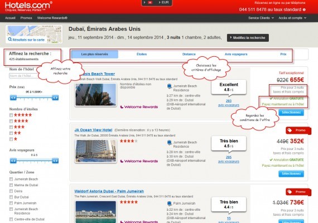This screenshot has height=223, width=318.
Task: Tick the 2-star filter checkbox
Action: click(x=11, y=133)
